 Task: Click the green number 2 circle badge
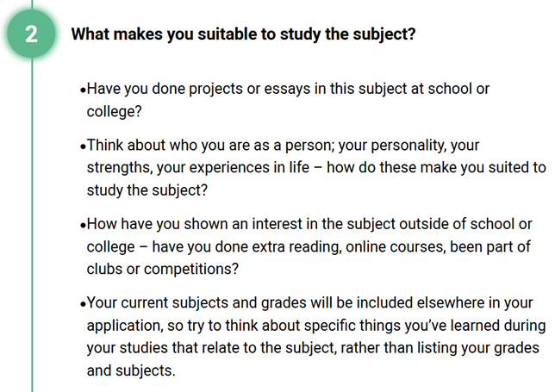pyautogui.click(x=32, y=34)
